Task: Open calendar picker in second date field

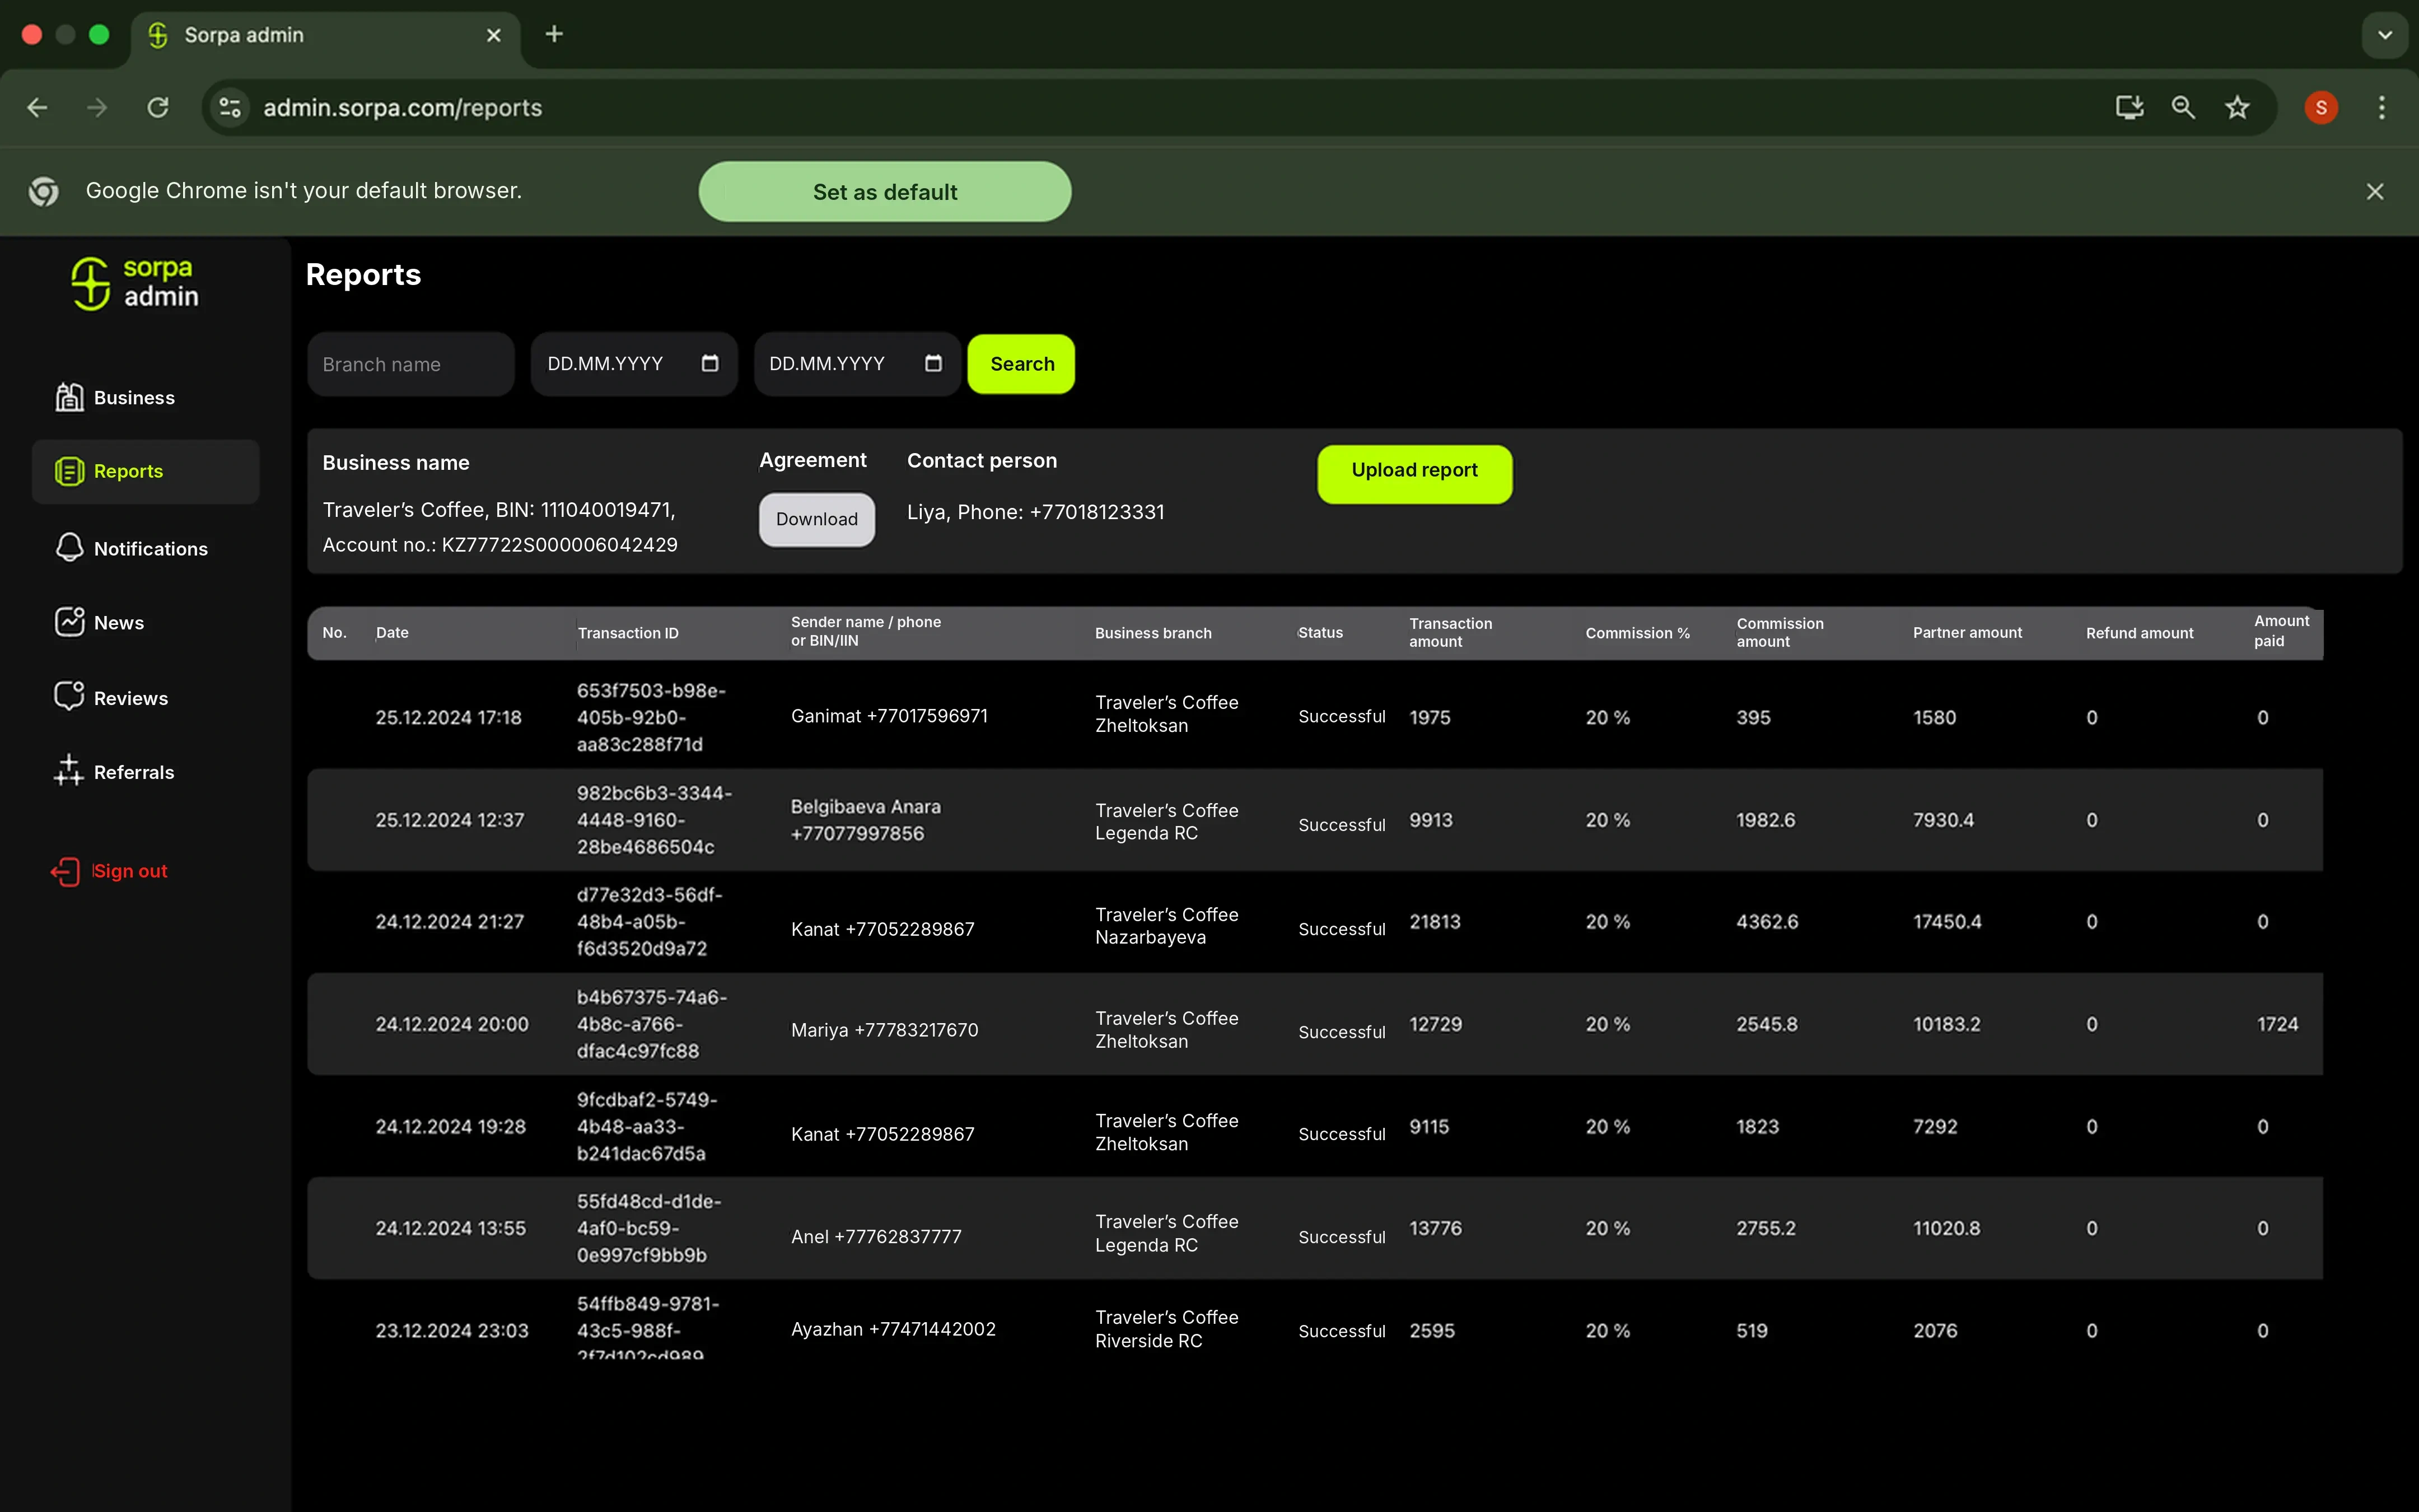Action: (x=933, y=363)
